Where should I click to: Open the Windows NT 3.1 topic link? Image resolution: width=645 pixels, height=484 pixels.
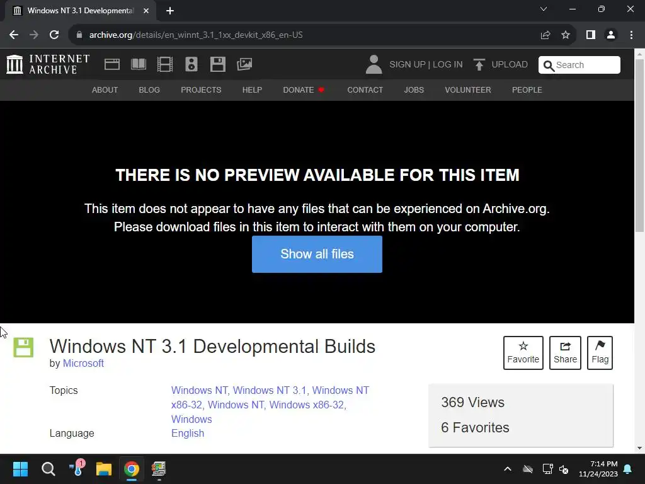click(x=270, y=390)
